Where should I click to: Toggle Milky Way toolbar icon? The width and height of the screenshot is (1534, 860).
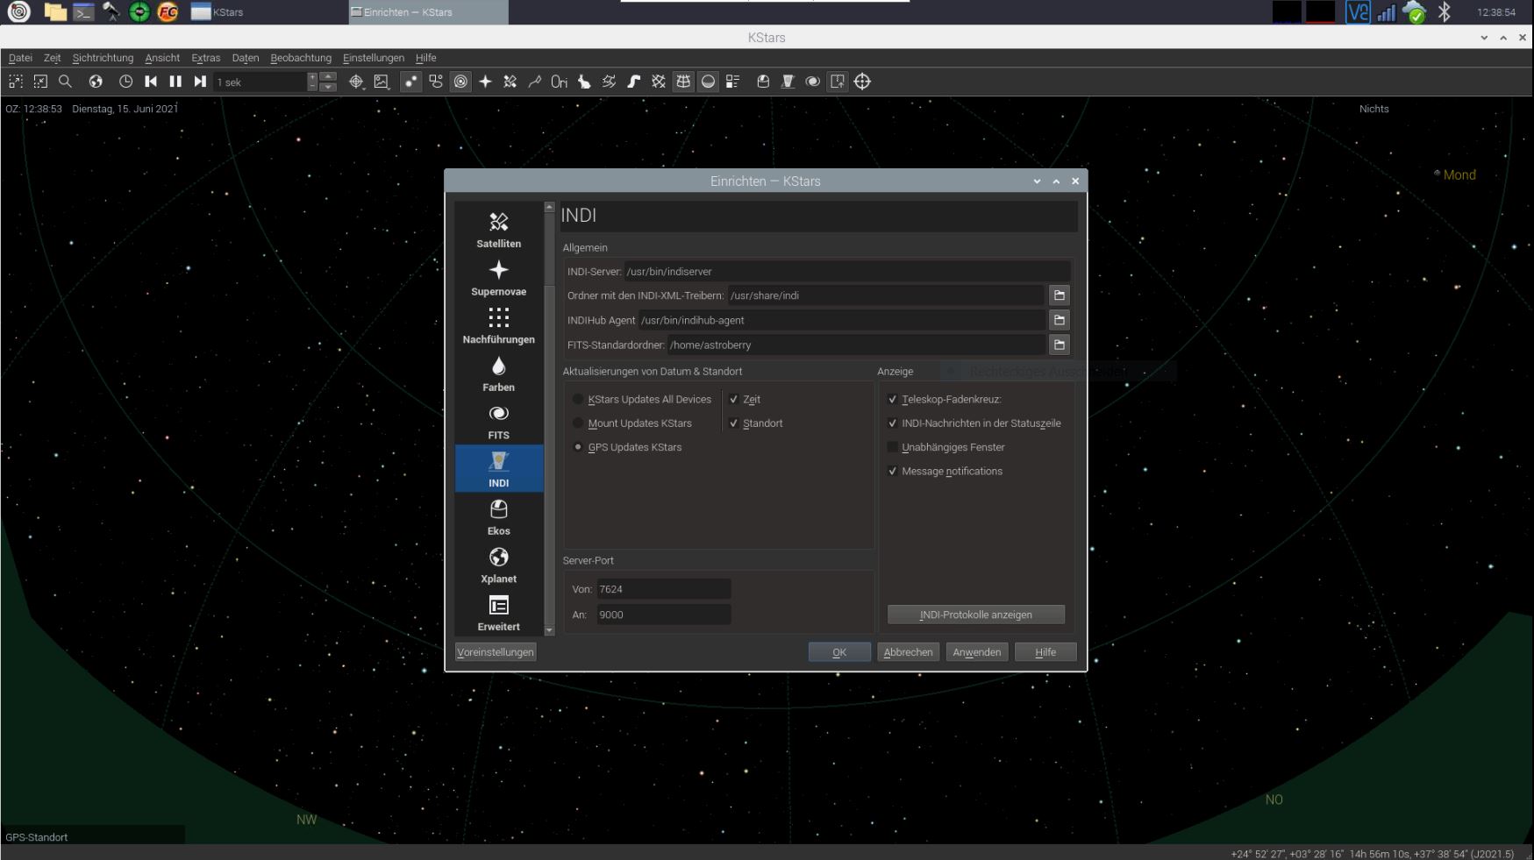coord(633,82)
